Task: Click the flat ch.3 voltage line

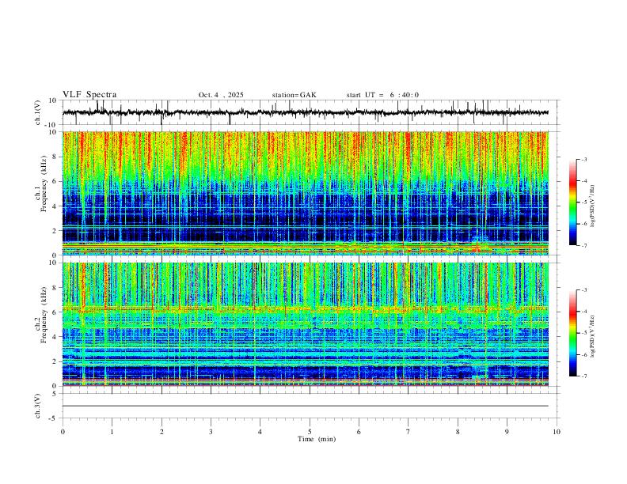Action: pyautogui.click(x=305, y=406)
